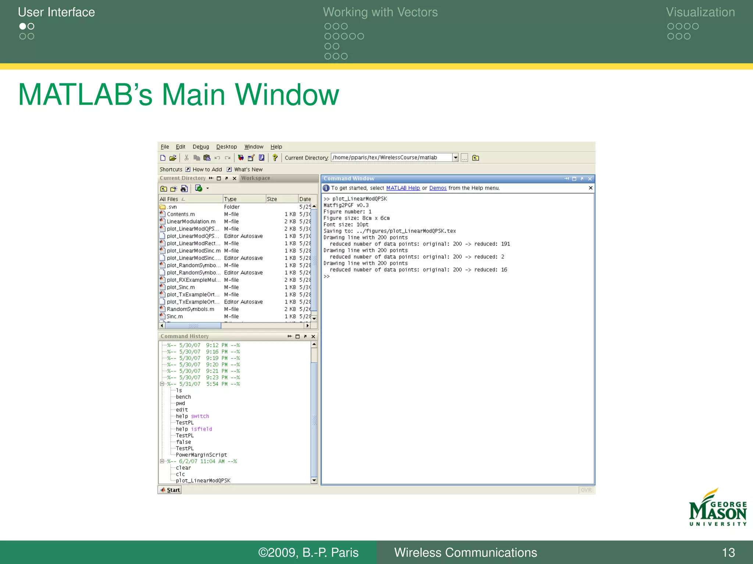This screenshot has width=753, height=564.
Task: Collapse the 6/2/07 11:04 AM history group
Action: 162,461
